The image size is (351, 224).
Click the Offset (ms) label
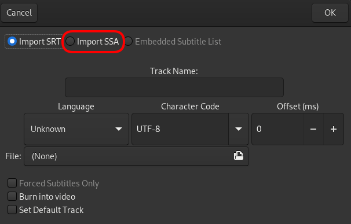click(298, 107)
